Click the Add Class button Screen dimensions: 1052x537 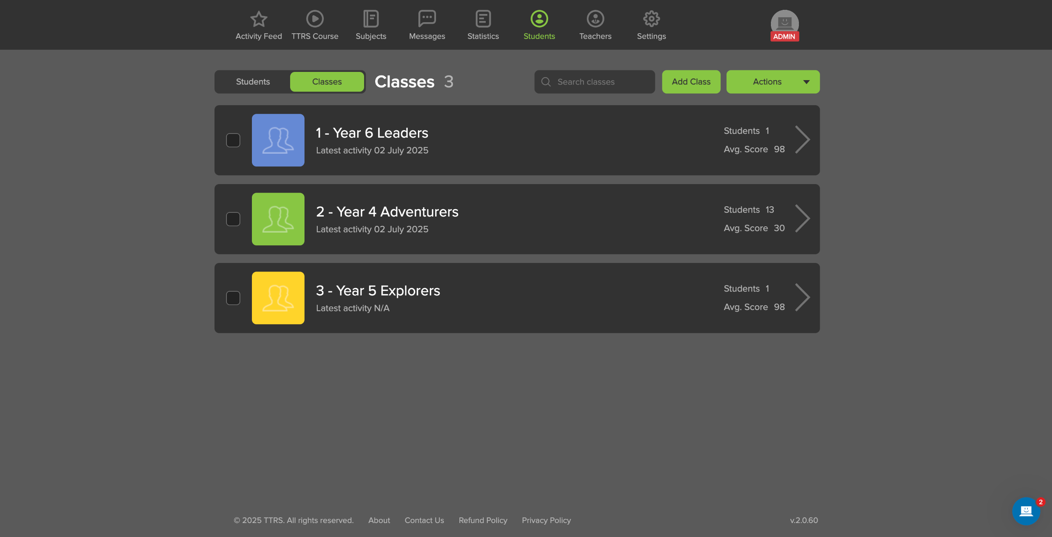coord(691,82)
